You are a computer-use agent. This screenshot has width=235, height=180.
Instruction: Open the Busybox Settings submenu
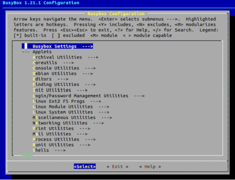(58, 46)
